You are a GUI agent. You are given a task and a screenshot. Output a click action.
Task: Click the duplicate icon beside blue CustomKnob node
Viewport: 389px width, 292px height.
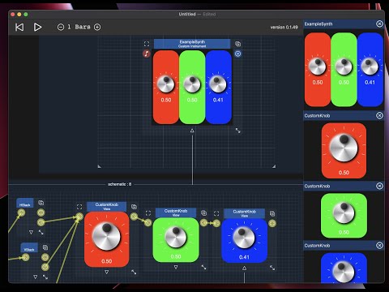tap(272, 213)
